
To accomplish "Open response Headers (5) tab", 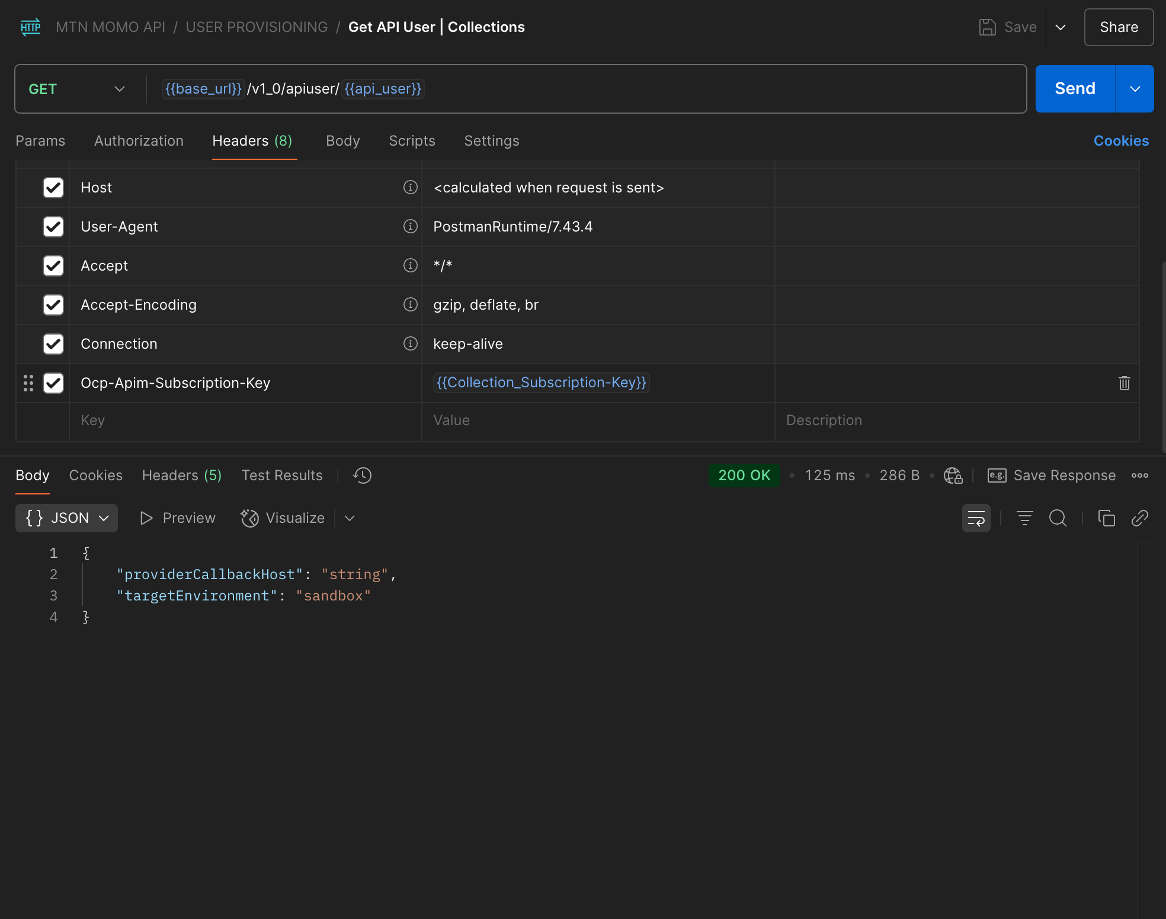I will [x=182, y=475].
